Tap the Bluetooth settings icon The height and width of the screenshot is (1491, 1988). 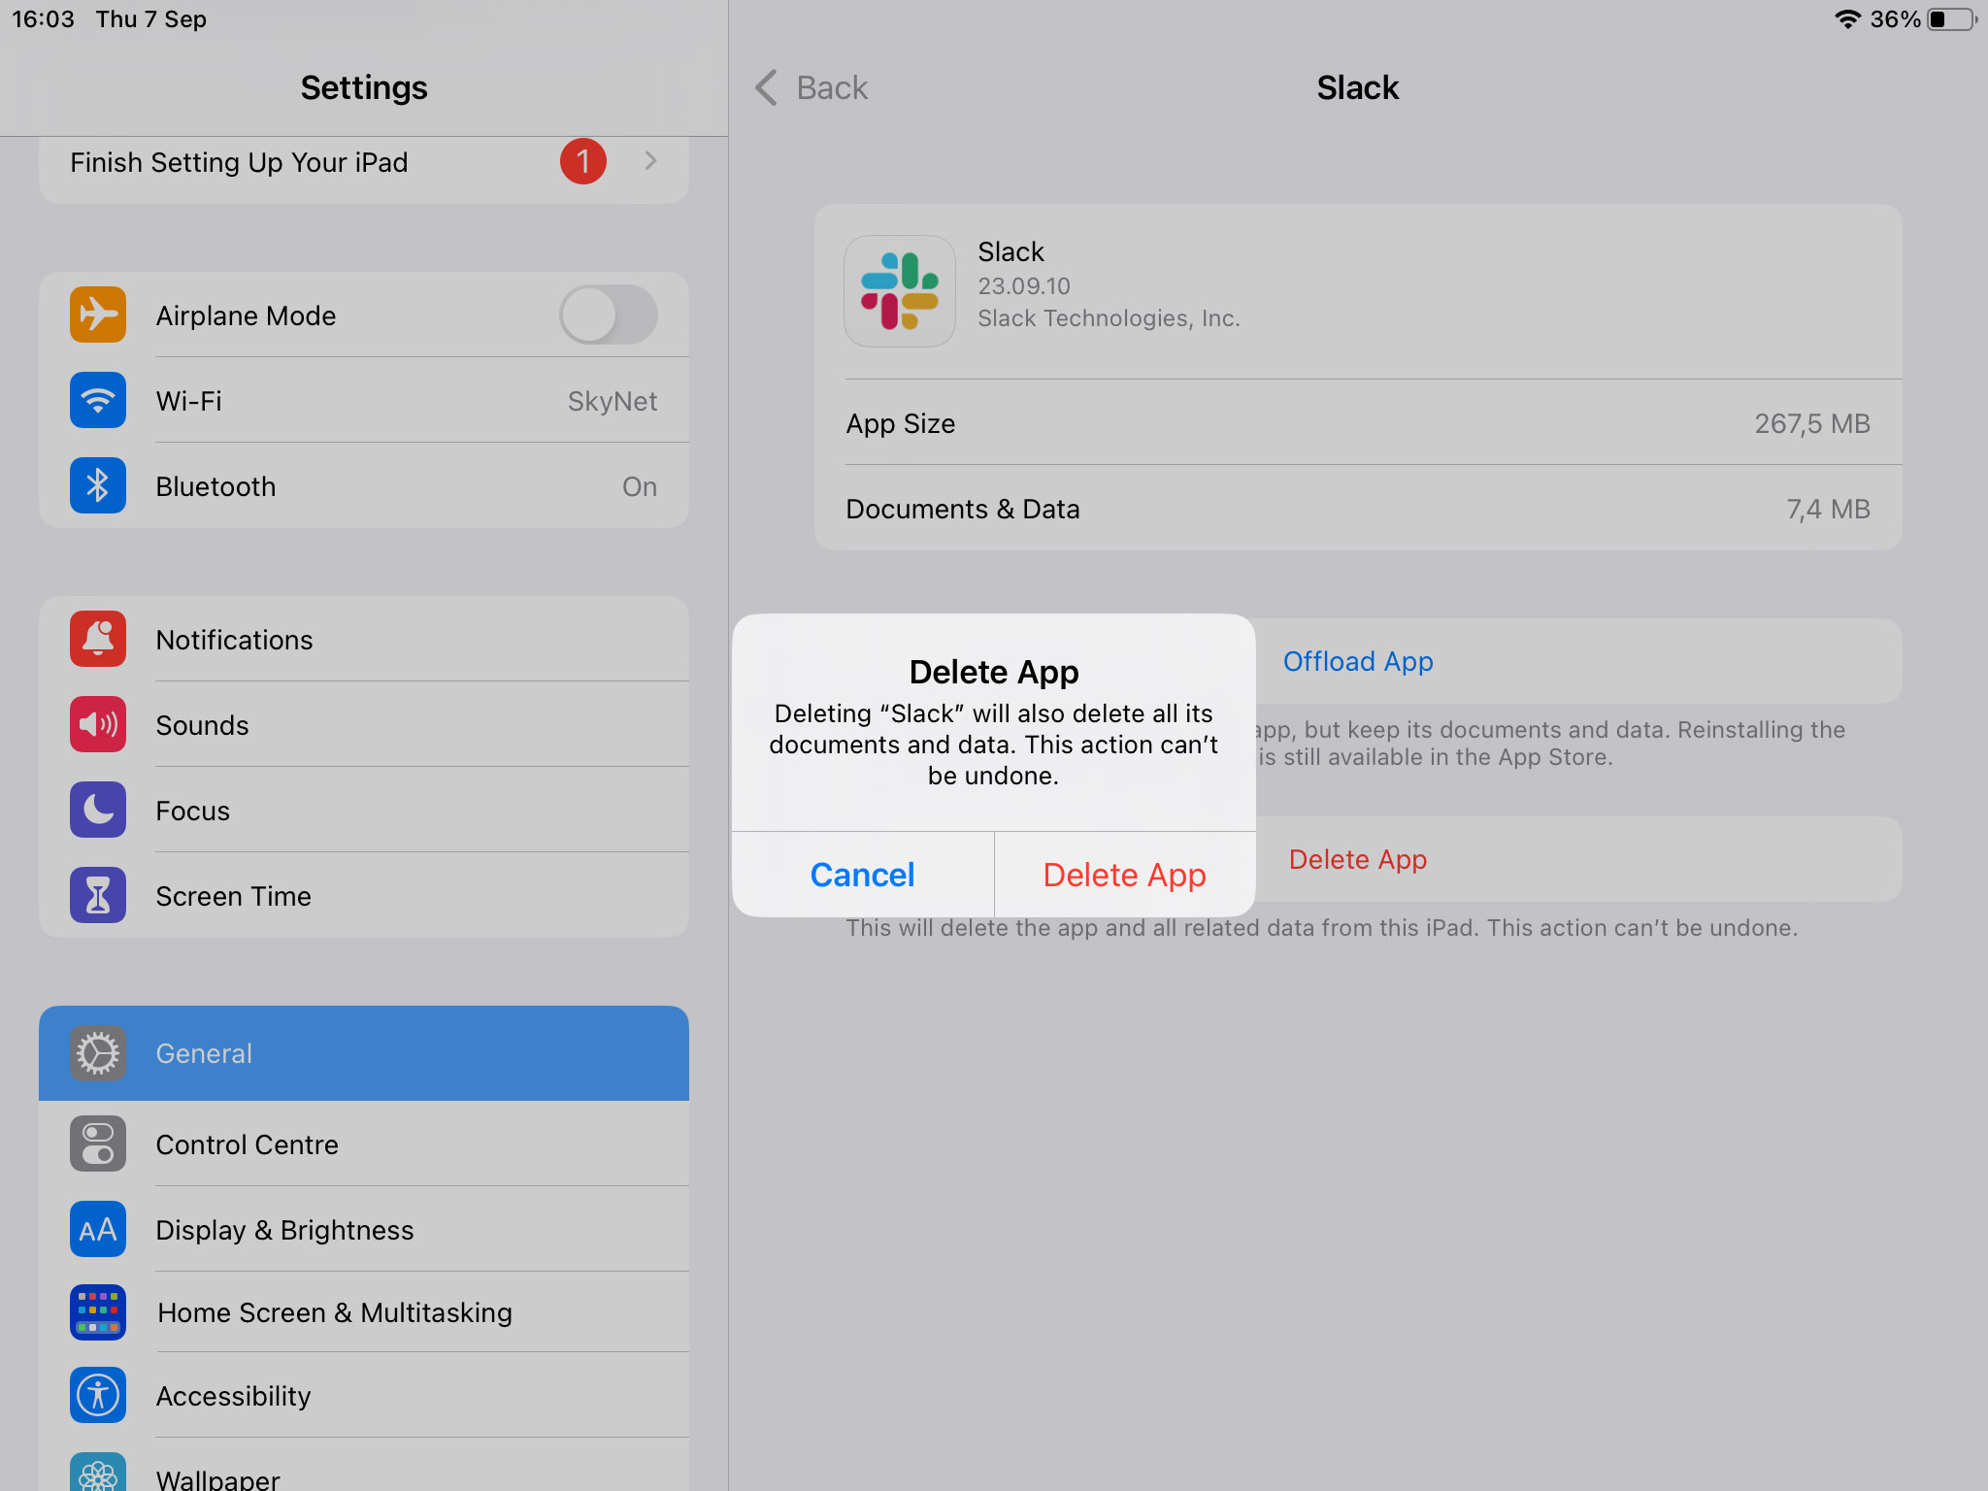pyautogui.click(x=100, y=482)
